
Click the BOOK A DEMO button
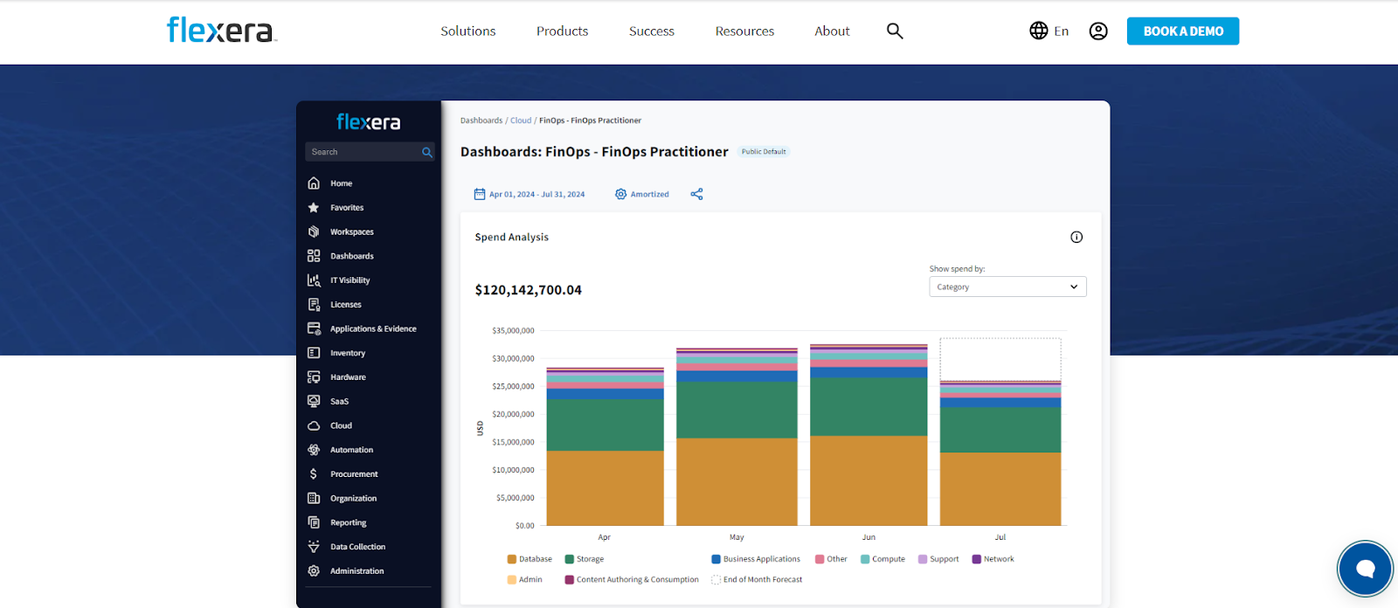coord(1183,31)
